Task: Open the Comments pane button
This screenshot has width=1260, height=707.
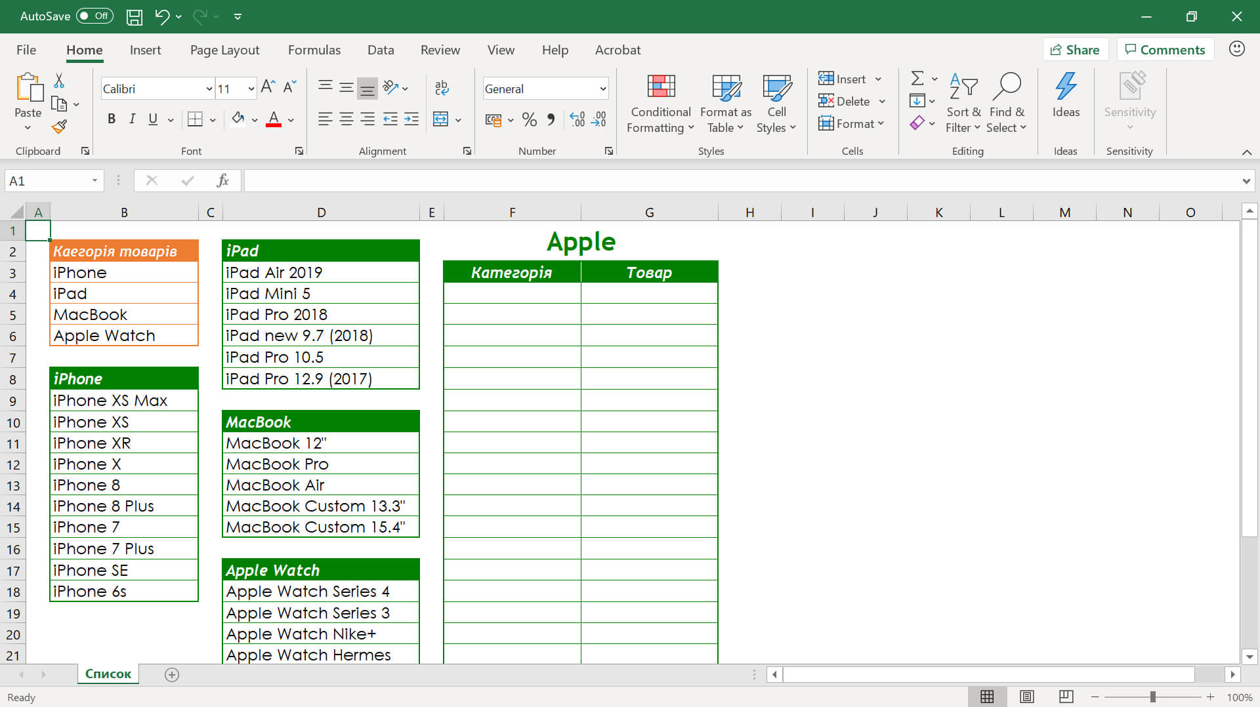Action: tap(1165, 50)
